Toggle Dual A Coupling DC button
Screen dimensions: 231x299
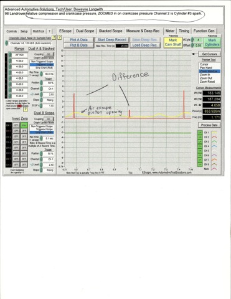[49, 54]
